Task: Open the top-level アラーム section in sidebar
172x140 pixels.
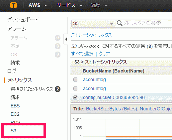Action: pyautogui.click(x=17, y=29)
